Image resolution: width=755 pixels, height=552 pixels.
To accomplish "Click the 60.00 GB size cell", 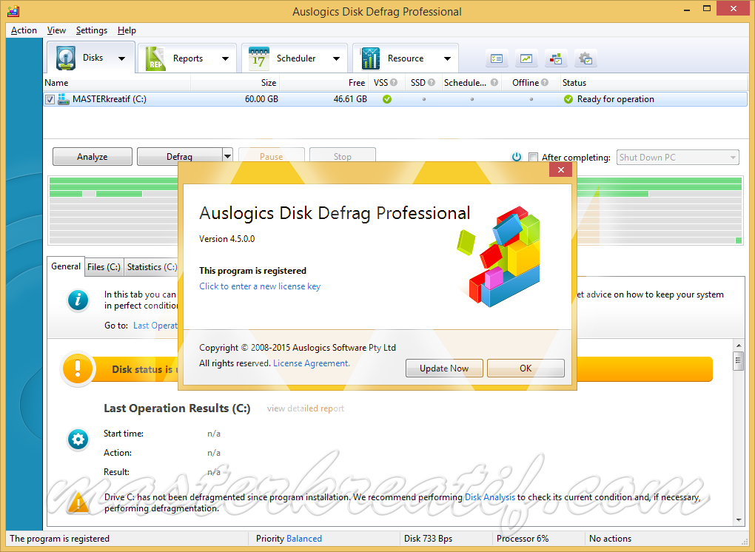I will (261, 99).
